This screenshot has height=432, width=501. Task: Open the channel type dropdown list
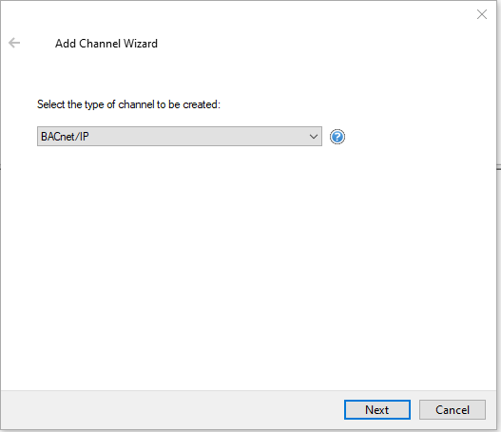(180, 136)
